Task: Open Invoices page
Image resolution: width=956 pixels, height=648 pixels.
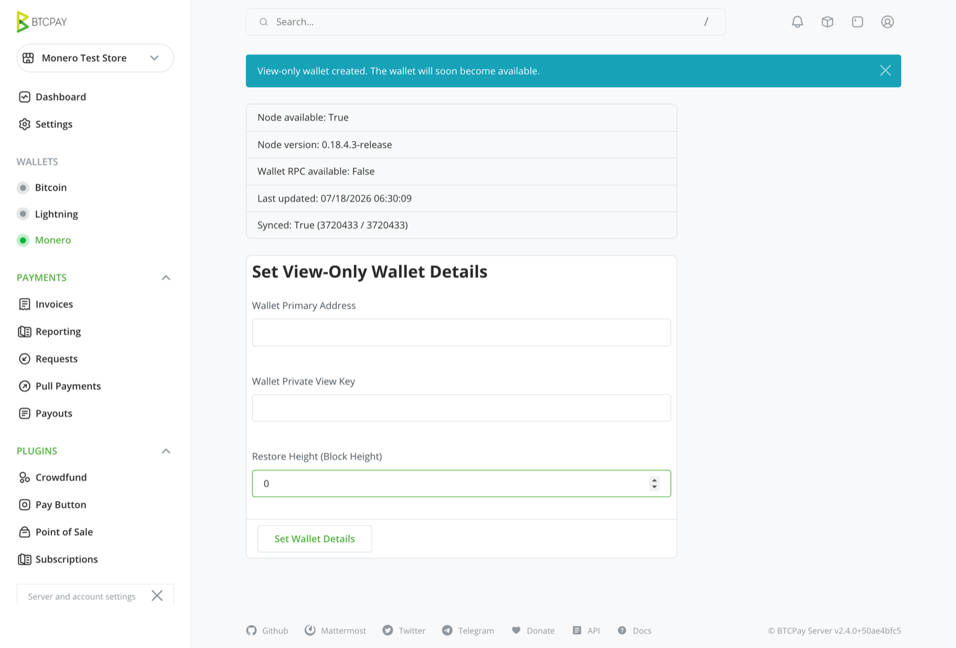Action: (54, 304)
